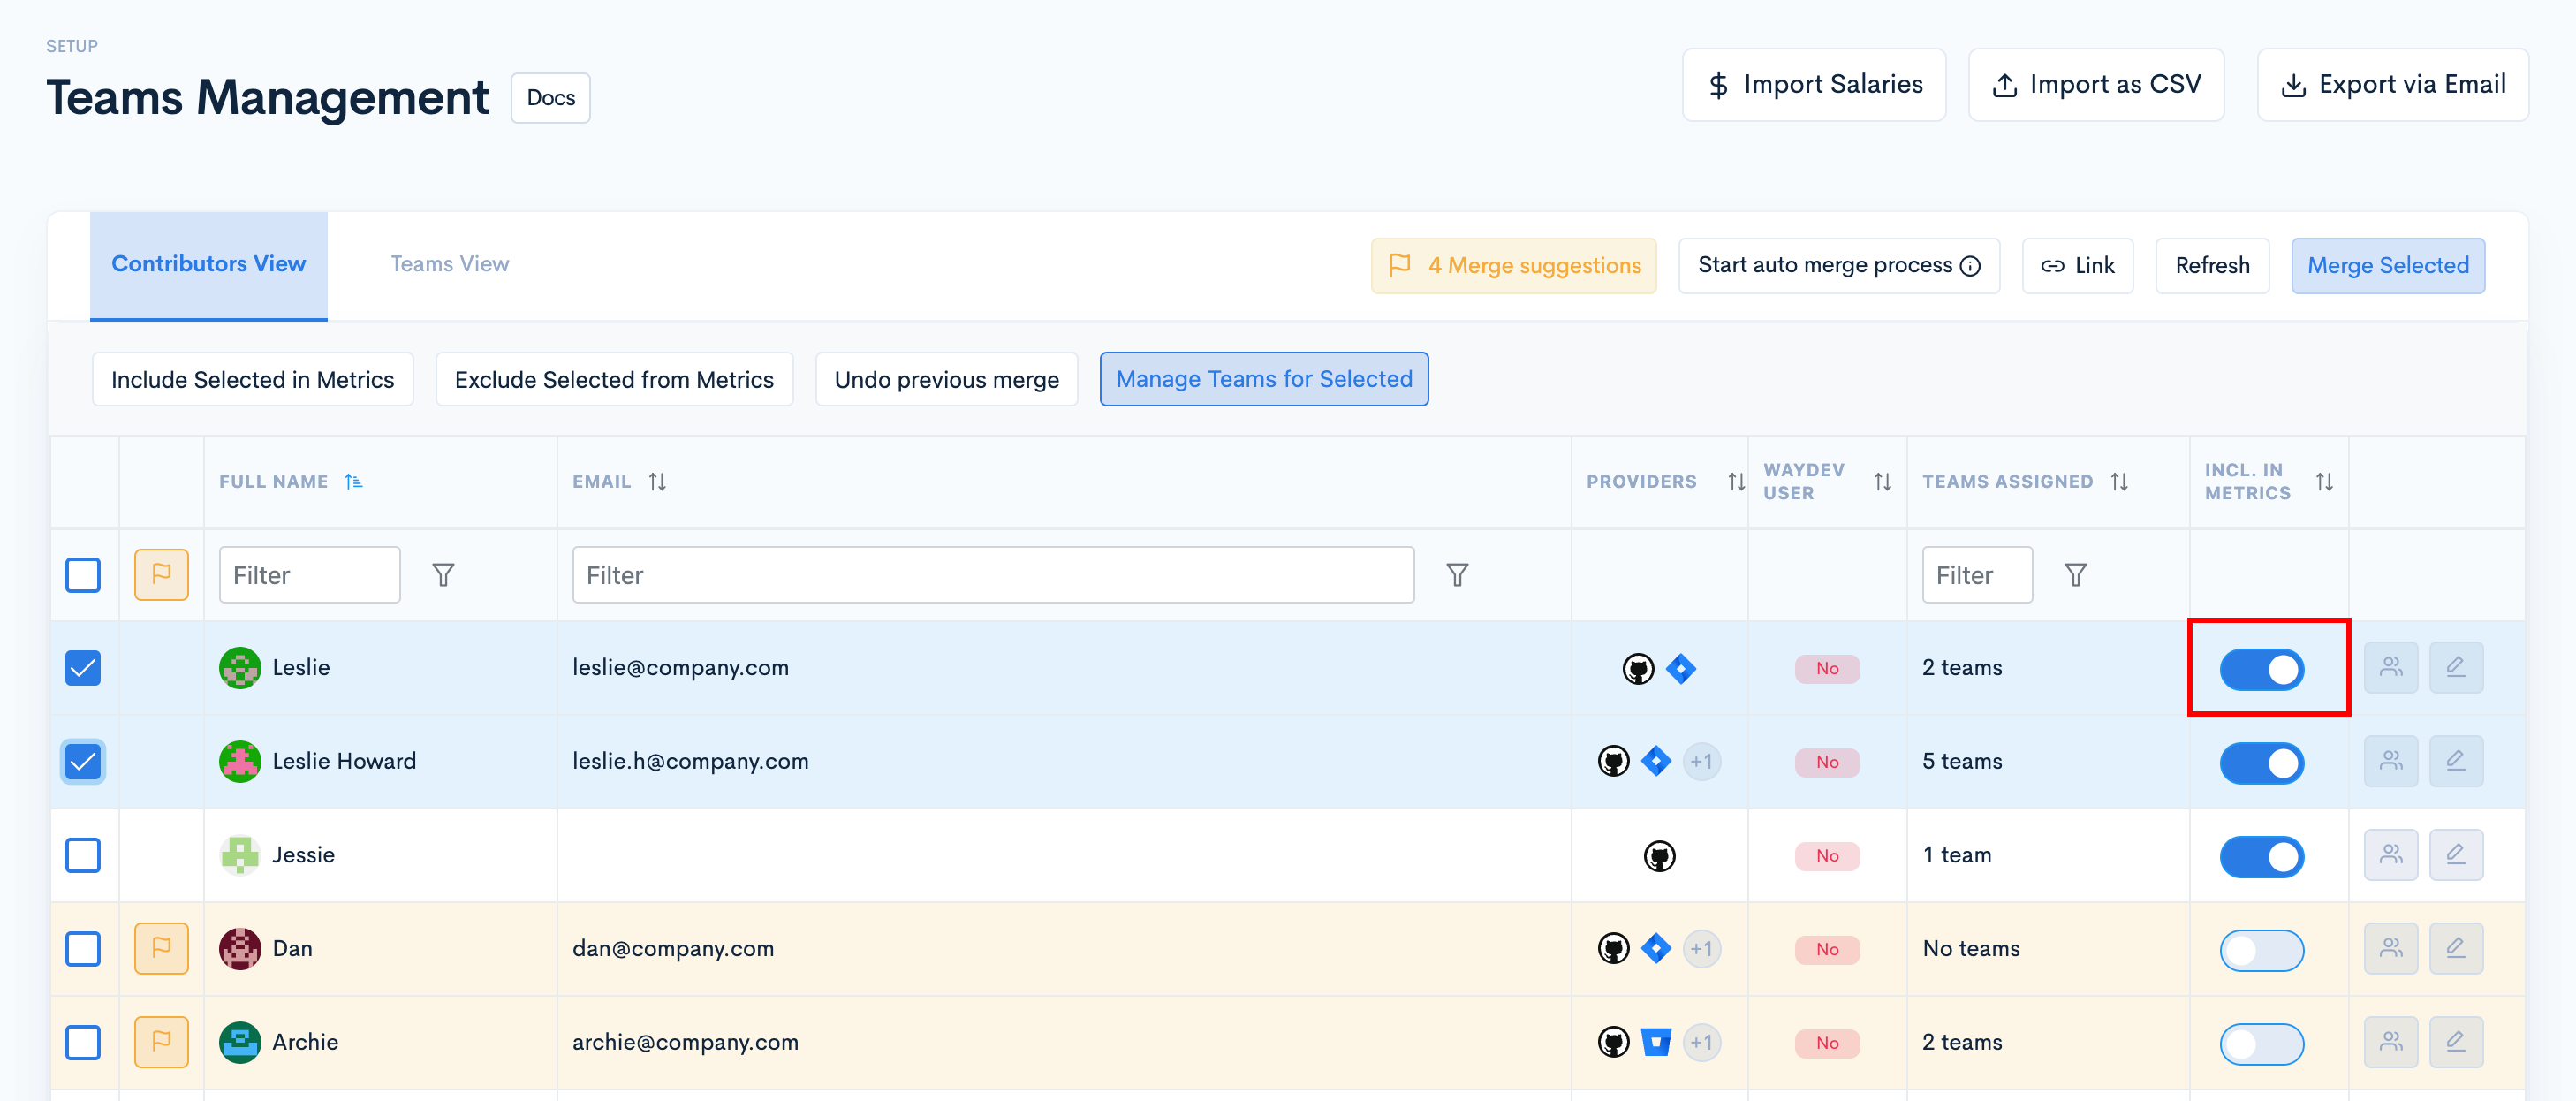Viewport: 2576px width, 1101px height.
Task: Click edit pencil icon for Jessie
Action: pos(2455,855)
